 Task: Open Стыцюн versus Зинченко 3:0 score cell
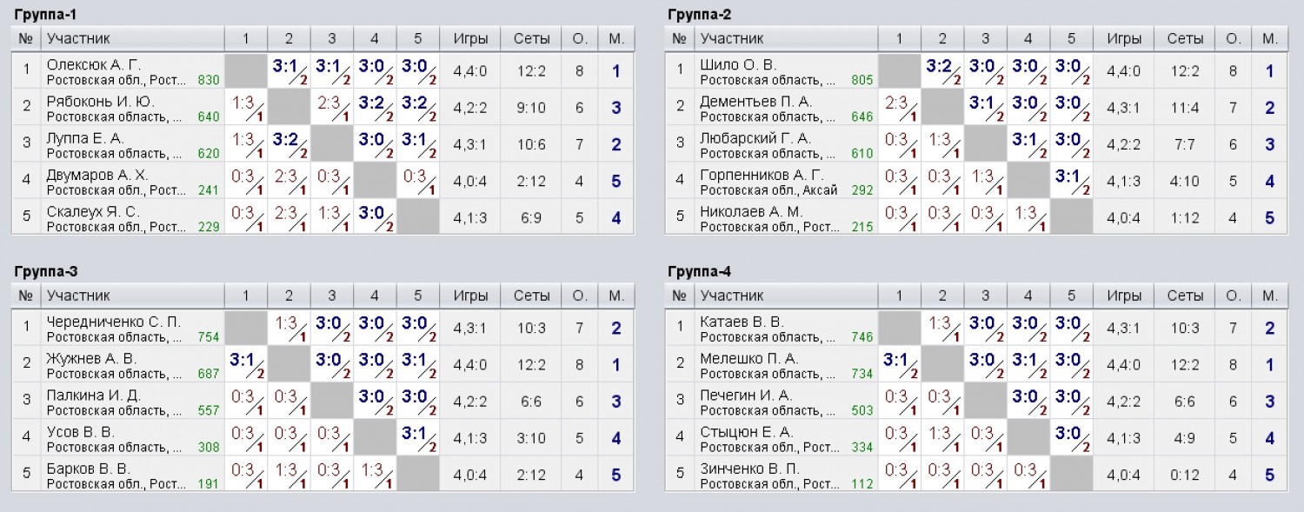click(1071, 437)
